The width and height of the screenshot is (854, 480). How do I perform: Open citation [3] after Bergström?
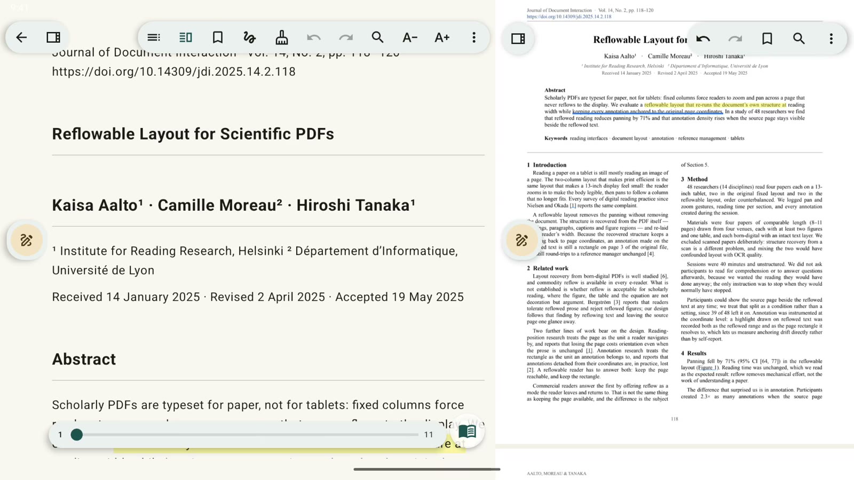point(618,302)
